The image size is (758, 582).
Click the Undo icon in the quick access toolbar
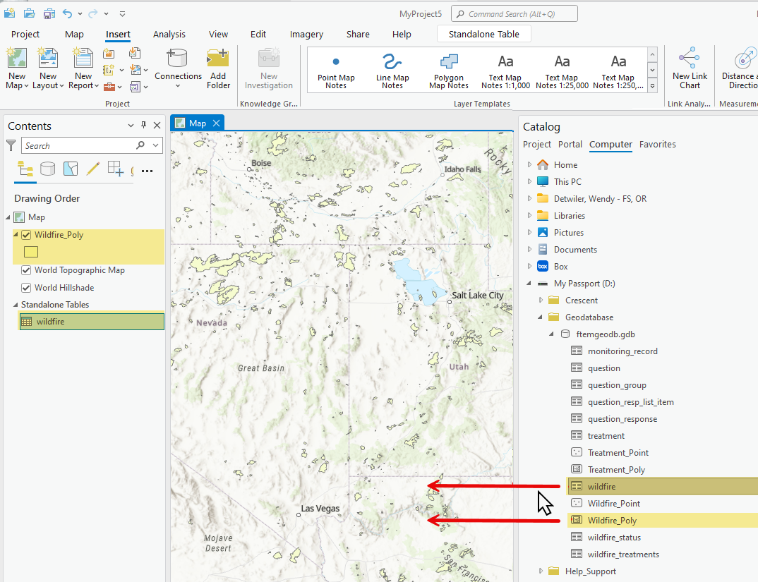pos(68,14)
